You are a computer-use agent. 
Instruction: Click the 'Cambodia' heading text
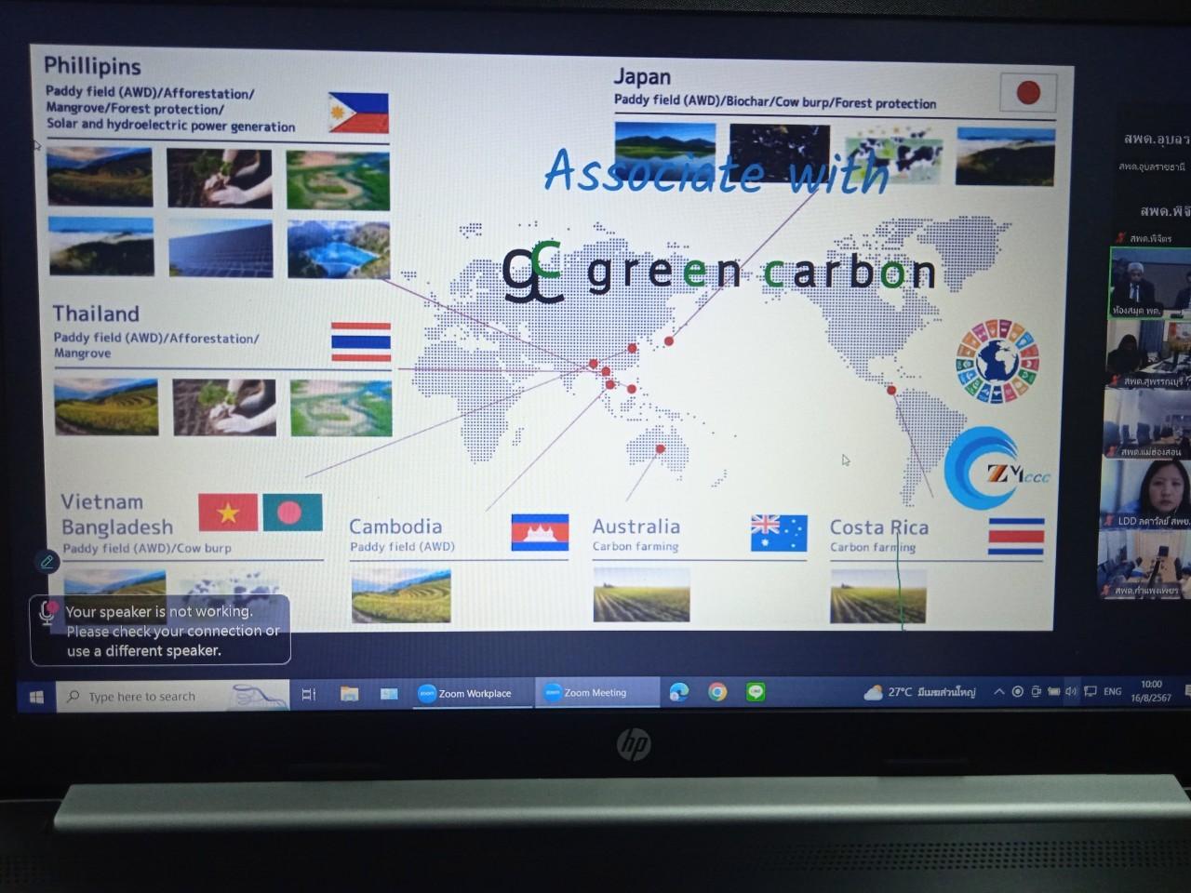395,526
